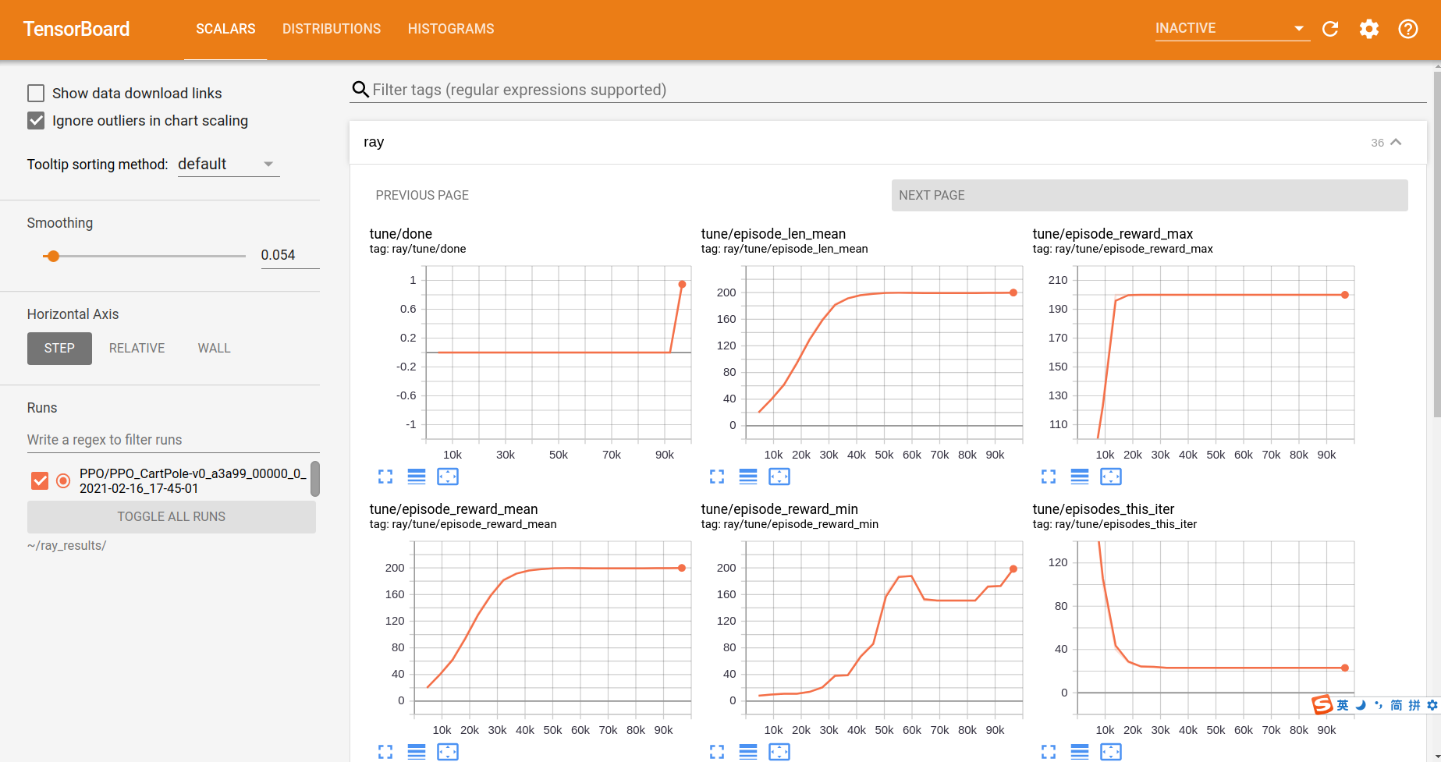Switch to the DISTRIBUTIONS tab
Viewport: 1441px width, 762px height.
tap(332, 29)
